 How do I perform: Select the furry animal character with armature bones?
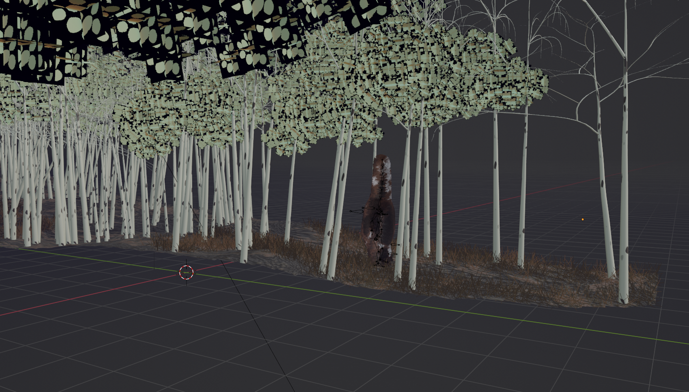pyautogui.click(x=380, y=211)
